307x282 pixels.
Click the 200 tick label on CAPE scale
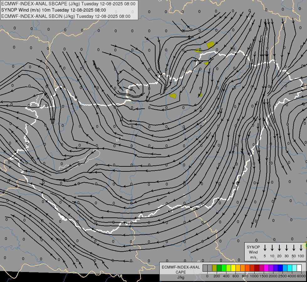(217, 276)
